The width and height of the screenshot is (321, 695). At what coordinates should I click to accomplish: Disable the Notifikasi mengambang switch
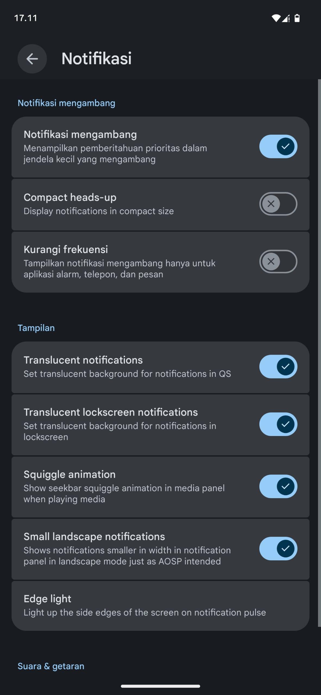tap(278, 146)
